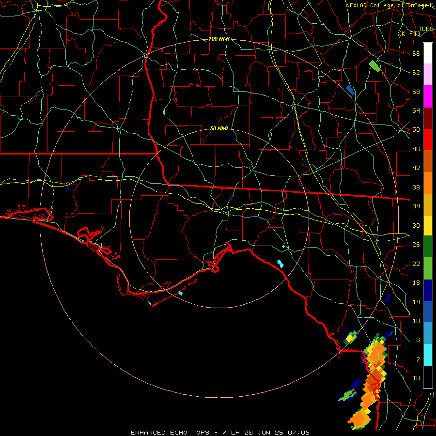
Task: Click the "38" scale value
Action: coord(416,187)
